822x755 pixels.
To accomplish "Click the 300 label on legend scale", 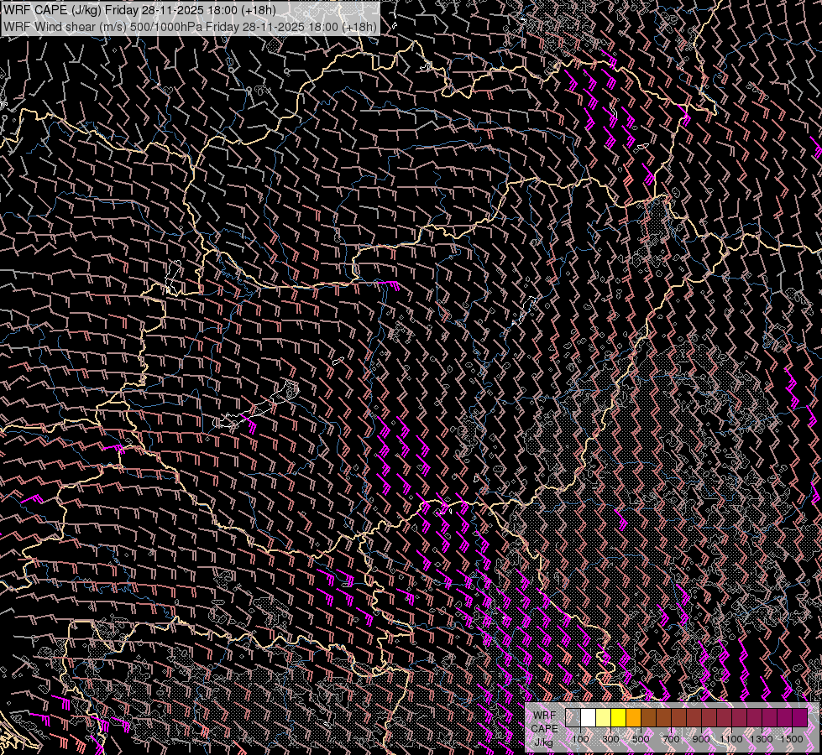I will point(610,739).
